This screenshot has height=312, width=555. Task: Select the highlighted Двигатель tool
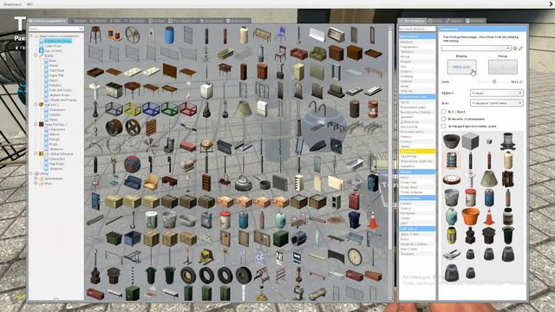tap(417, 152)
